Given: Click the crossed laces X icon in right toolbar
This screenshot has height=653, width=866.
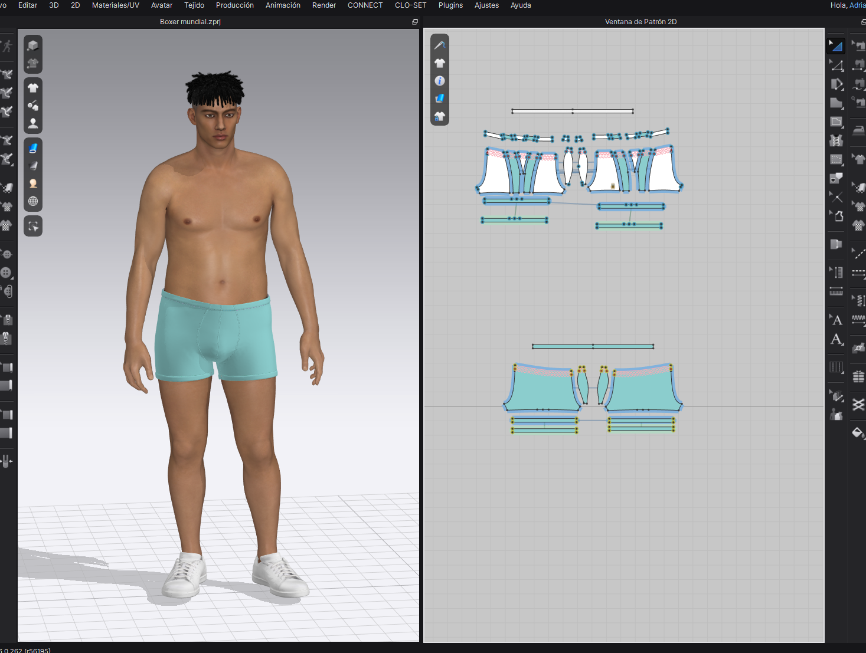Looking at the screenshot, I should coord(858,404).
